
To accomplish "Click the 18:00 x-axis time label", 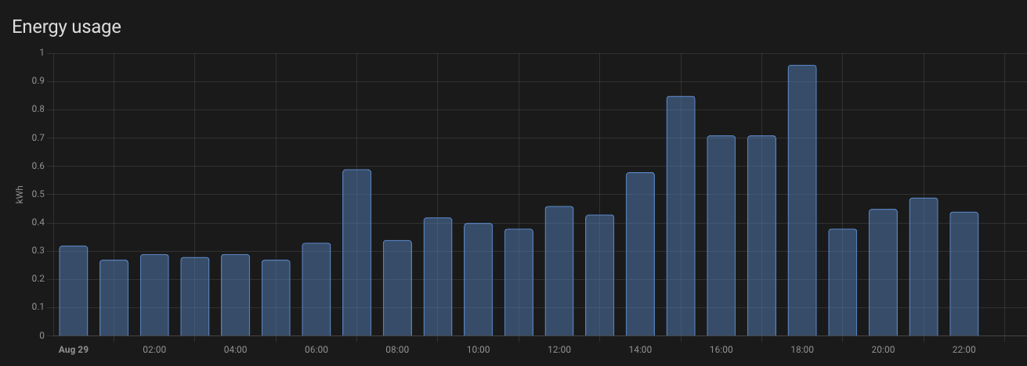I will pos(801,350).
